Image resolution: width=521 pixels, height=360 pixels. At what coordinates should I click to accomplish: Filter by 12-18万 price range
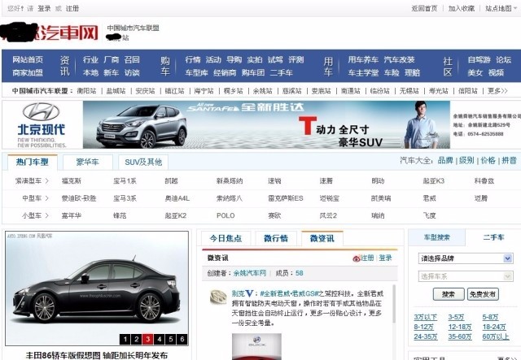pyautogui.click(x=460, y=327)
